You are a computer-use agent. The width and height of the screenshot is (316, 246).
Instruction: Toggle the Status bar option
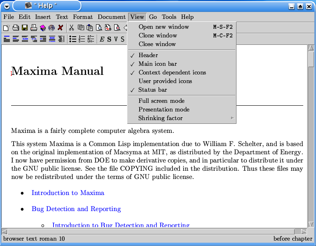click(182, 90)
